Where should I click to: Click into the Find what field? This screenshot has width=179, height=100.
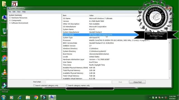tap(79, 82)
